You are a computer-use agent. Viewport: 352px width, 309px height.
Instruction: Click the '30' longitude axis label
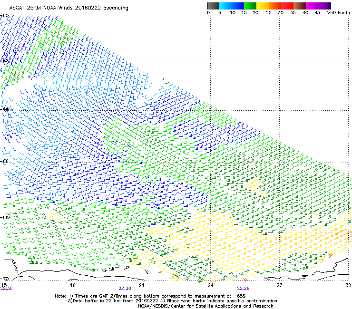point(348,285)
